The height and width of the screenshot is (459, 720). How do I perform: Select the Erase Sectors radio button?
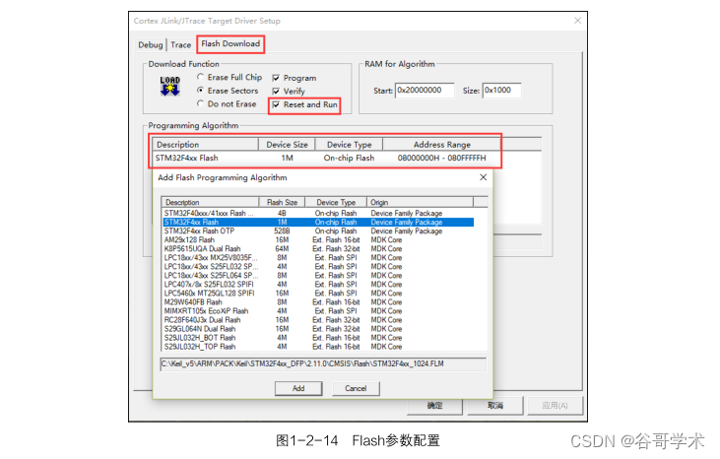point(200,91)
